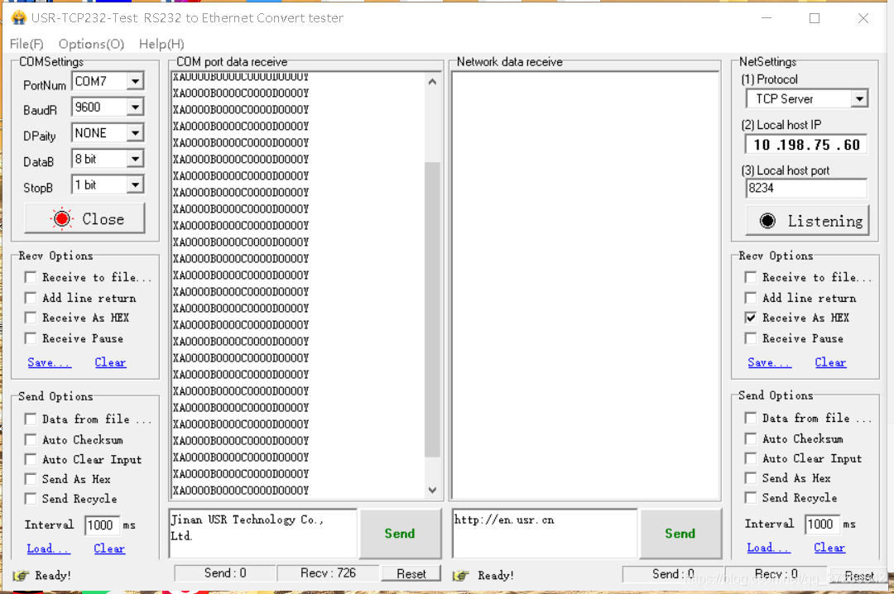This screenshot has height=594, width=894.
Task: Click the app icon in the title bar
Action: 18,18
